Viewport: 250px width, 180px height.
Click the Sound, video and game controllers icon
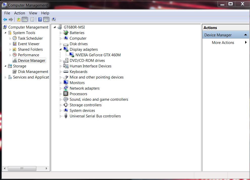(x=66, y=99)
